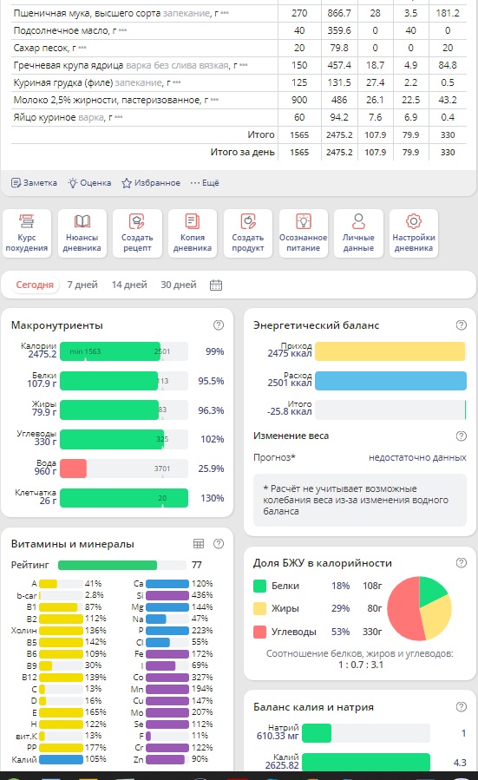
Task: Click the БЖУ pie chart
Action: click(x=419, y=608)
